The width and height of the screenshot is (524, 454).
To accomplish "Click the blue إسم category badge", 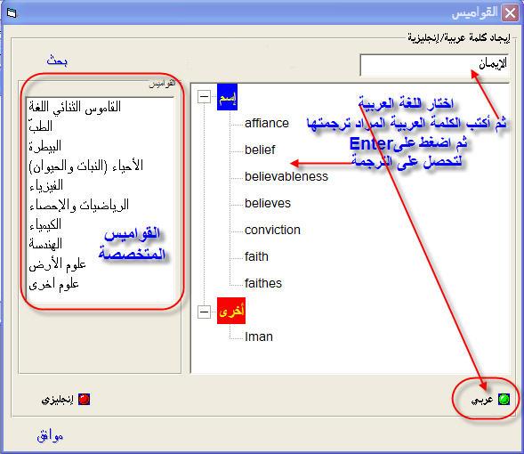I will tap(227, 97).
